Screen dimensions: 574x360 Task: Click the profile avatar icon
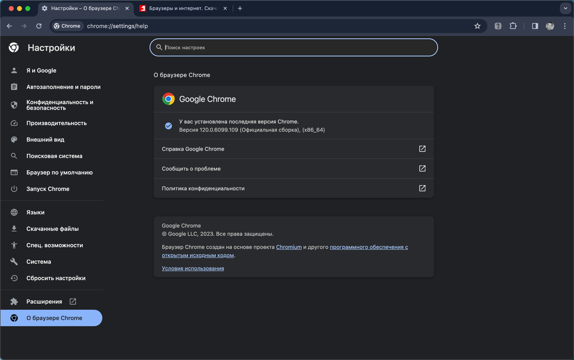pyautogui.click(x=550, y=26)
